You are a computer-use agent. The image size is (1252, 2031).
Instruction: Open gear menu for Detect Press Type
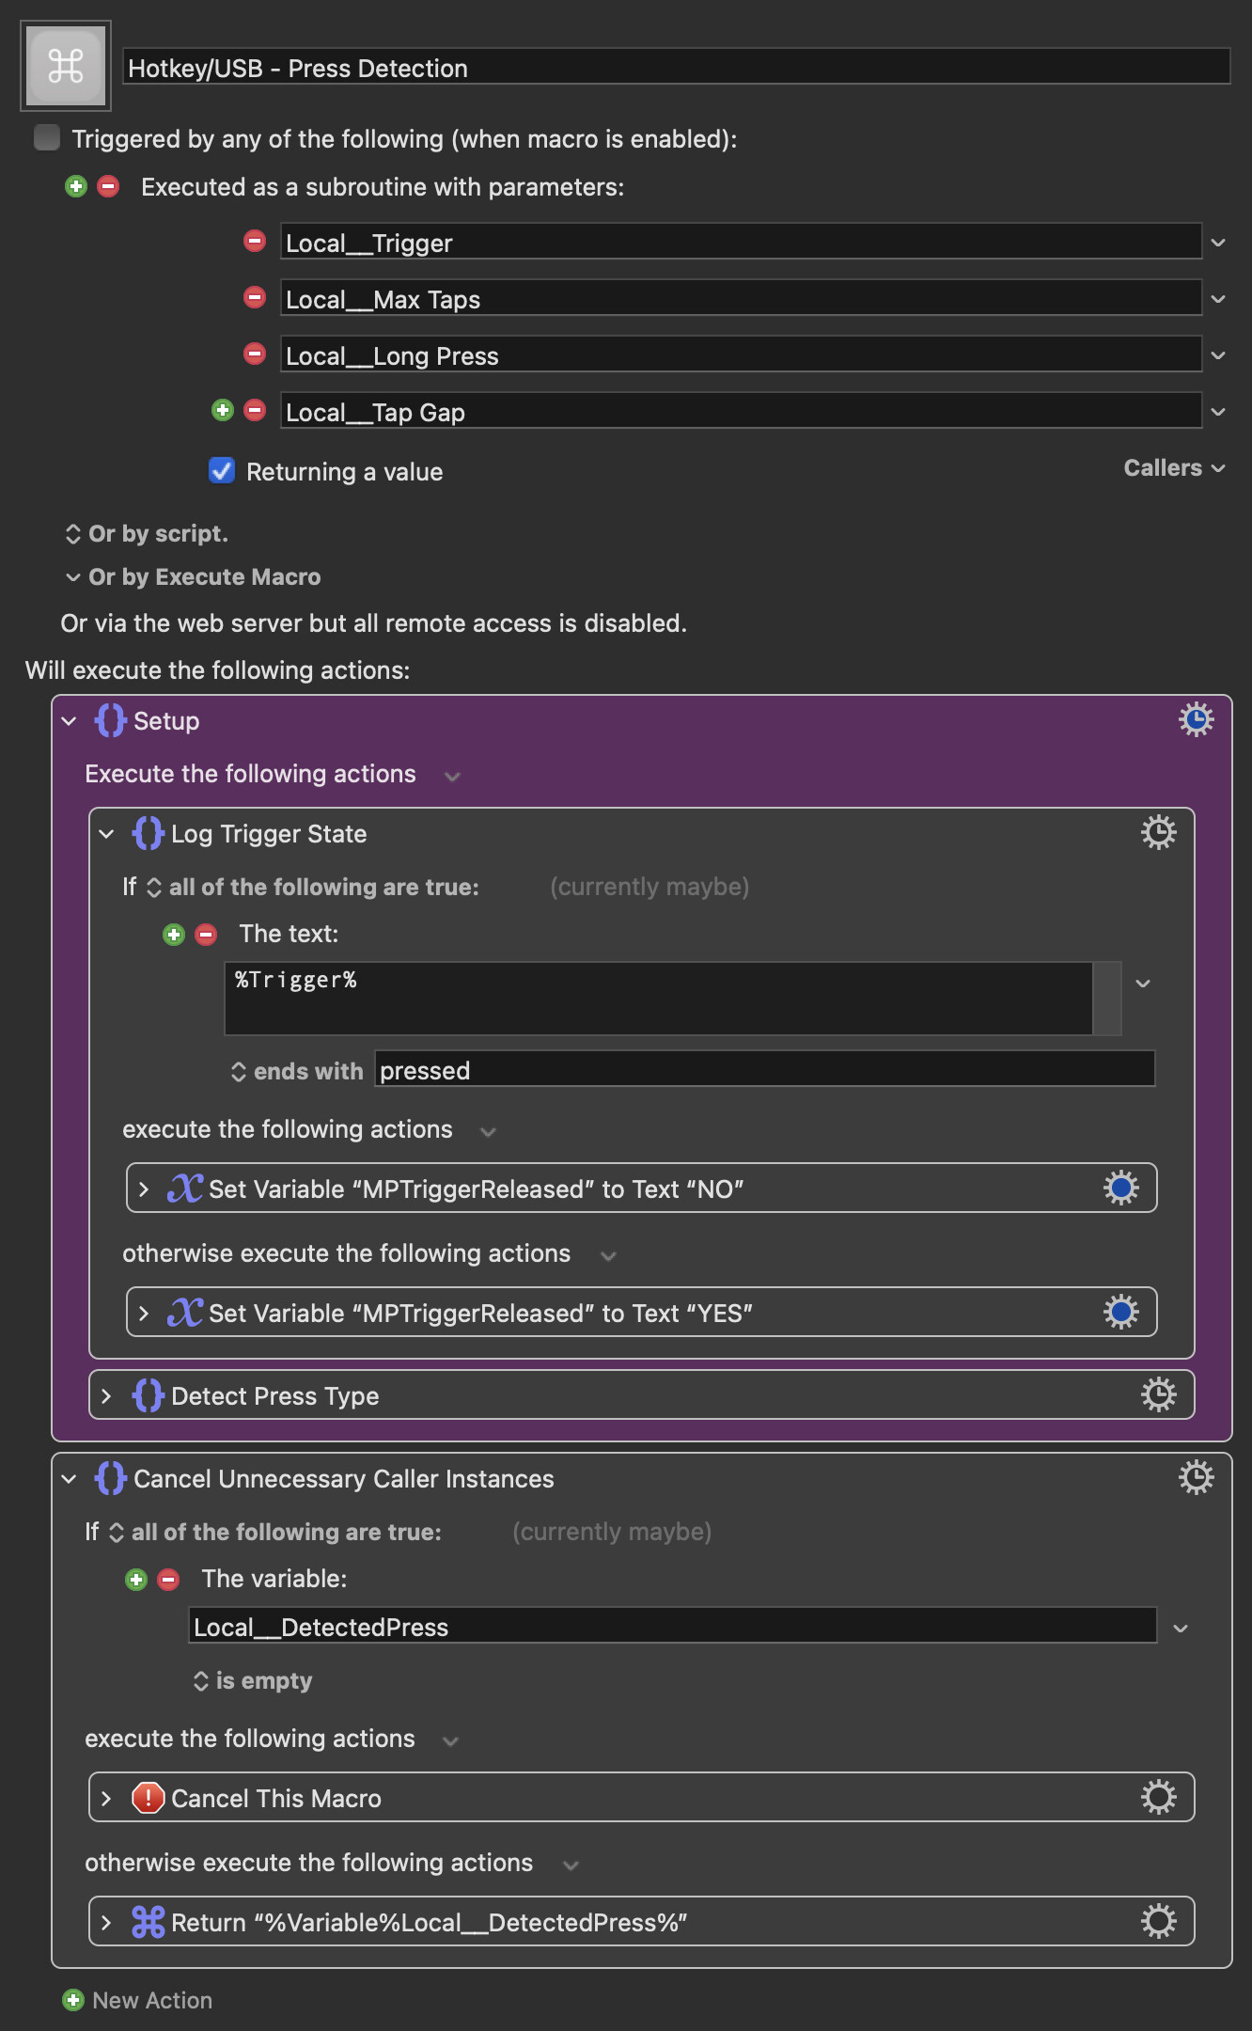coord(1158,1395)
